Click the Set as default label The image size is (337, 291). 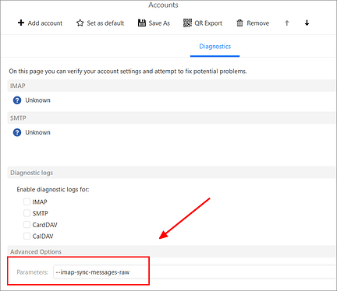[105, 23]
